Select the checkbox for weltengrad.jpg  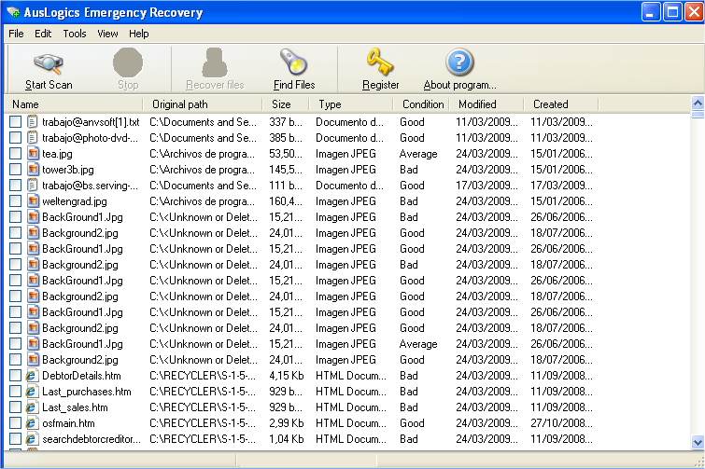15,201
